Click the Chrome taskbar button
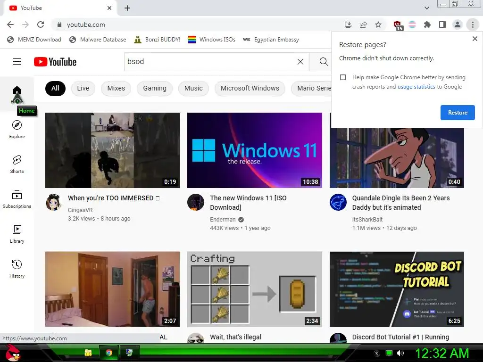 coord(109,353)
